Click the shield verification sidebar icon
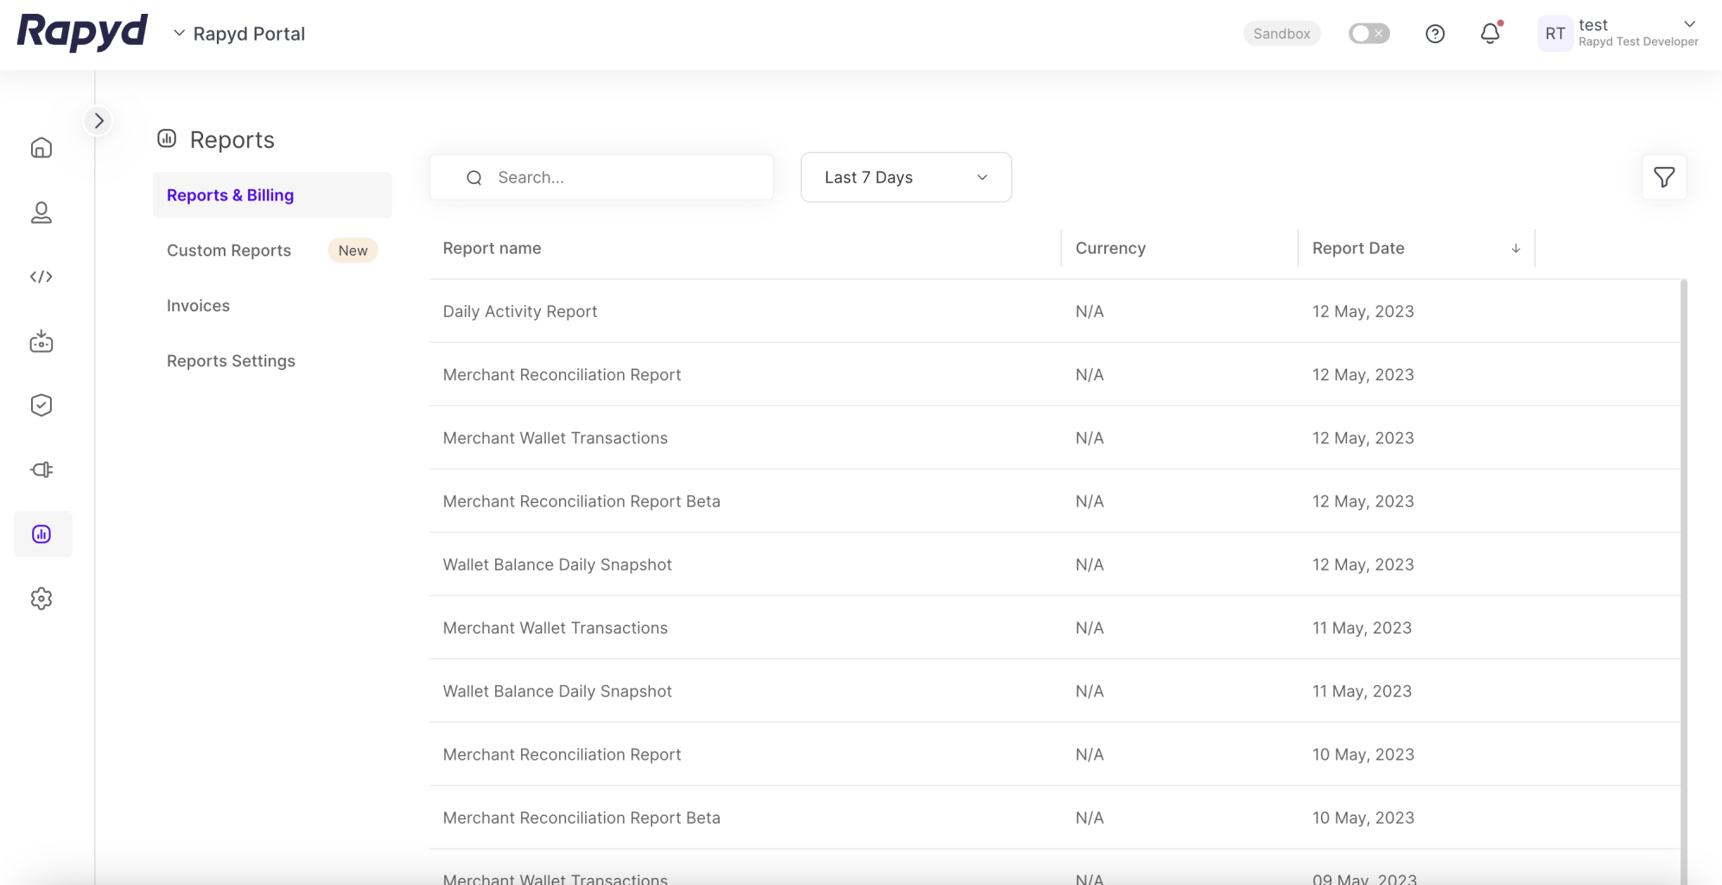The width and height of the screenshot is (1722, 885). (41, 405)
